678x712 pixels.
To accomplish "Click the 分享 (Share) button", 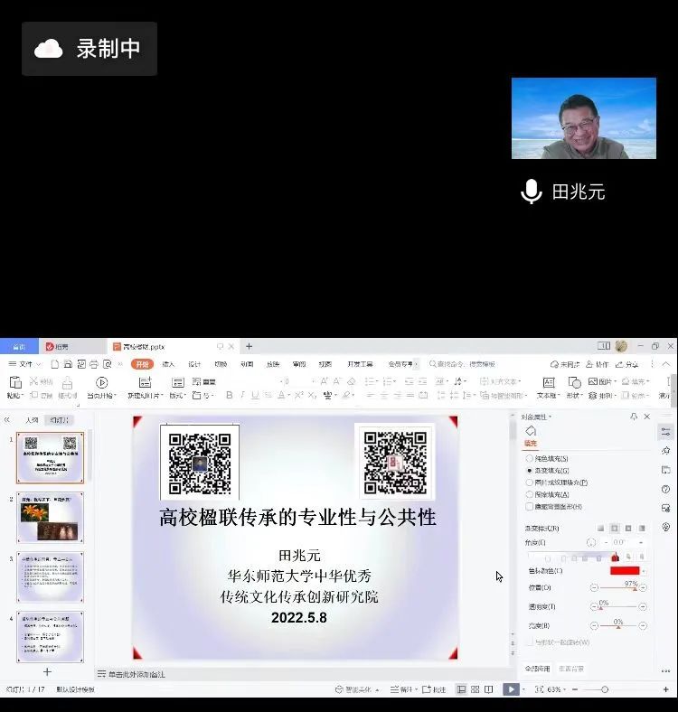I will coord(627,364).
